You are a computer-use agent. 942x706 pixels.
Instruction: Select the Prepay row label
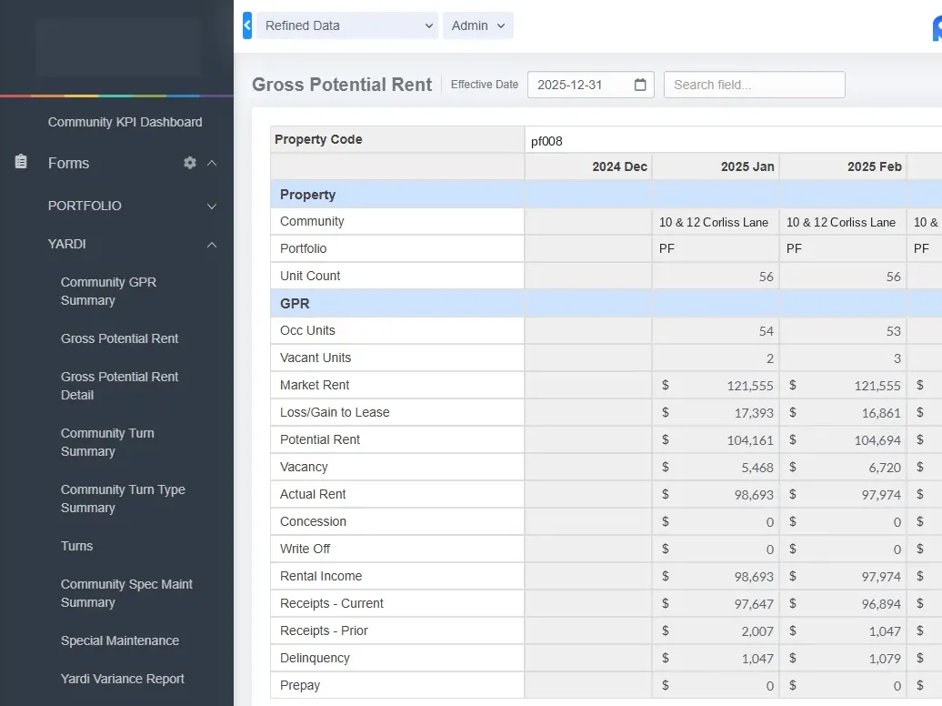pyautogui.click(x=300, y=686)
